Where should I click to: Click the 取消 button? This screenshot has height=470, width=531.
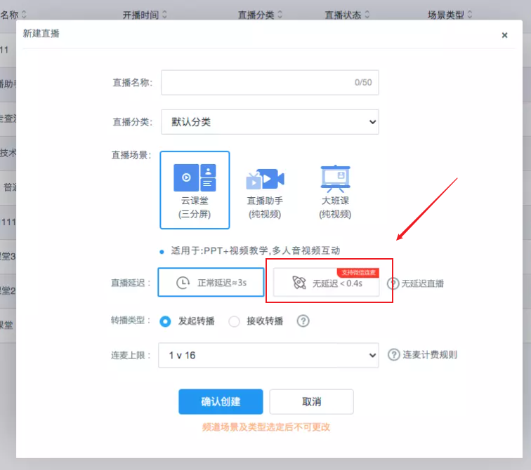(x=311, y=402)
